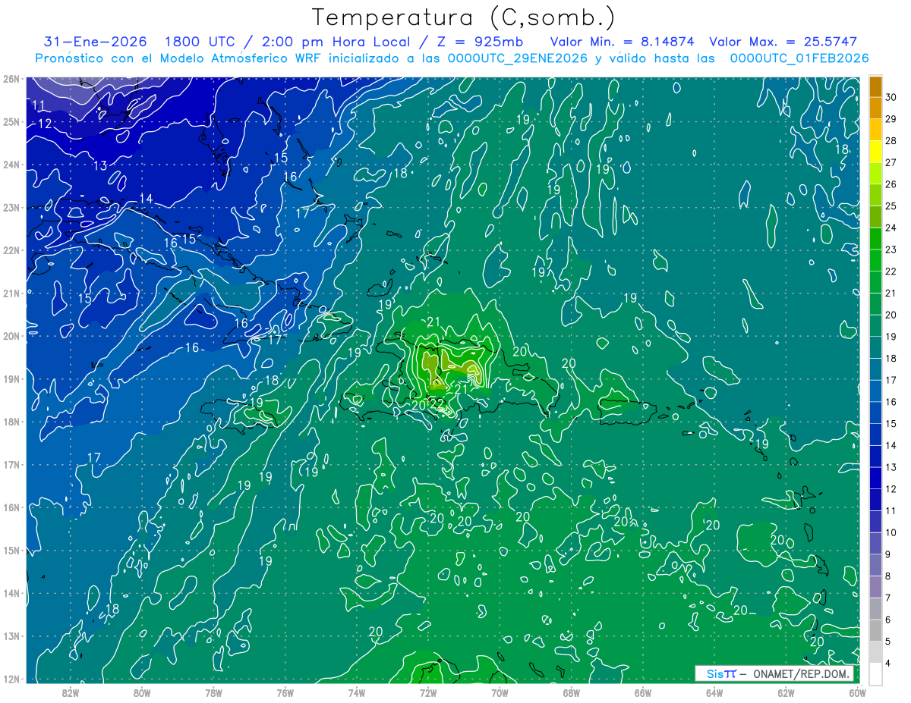
Task: Click the "15N" latitude axis label
Action: [11, 550]
